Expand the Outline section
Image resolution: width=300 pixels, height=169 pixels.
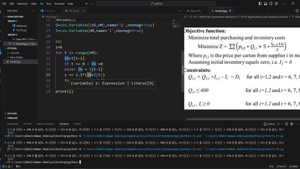pos(12,114)
